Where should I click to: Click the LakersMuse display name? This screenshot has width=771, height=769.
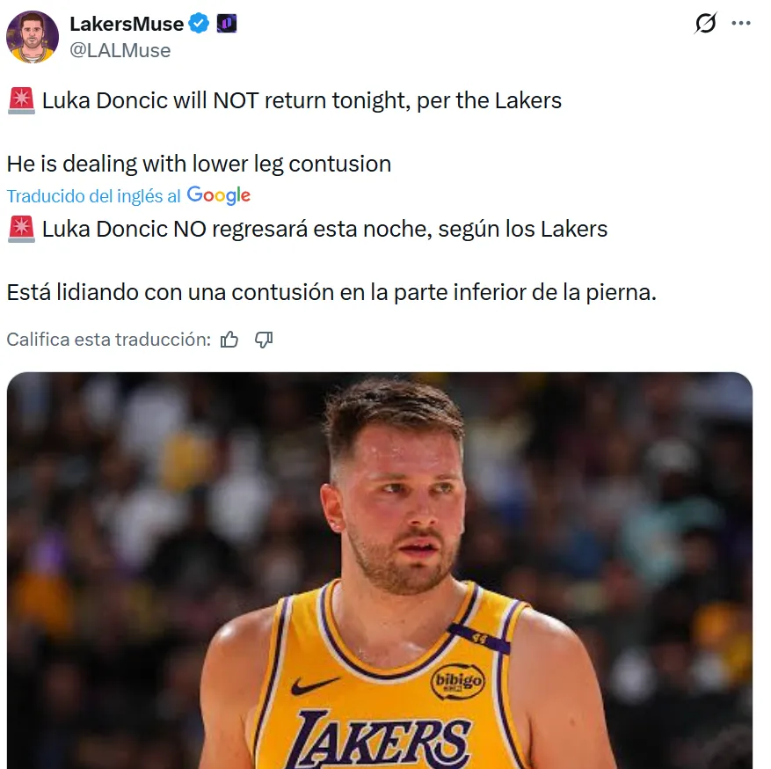[127, 24]
